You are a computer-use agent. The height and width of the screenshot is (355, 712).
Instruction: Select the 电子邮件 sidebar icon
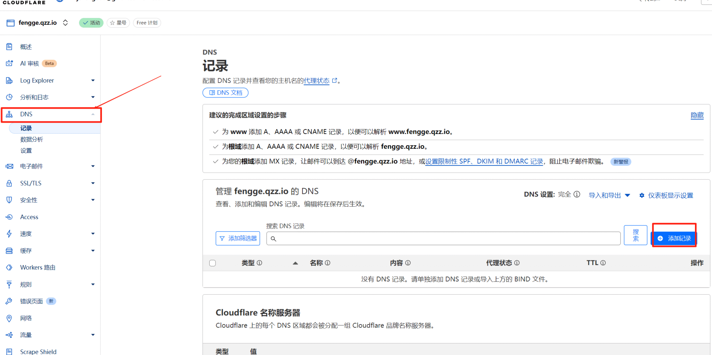9,166
